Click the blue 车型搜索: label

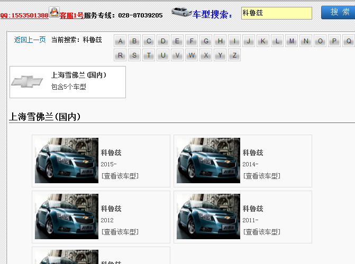(212, 14)
